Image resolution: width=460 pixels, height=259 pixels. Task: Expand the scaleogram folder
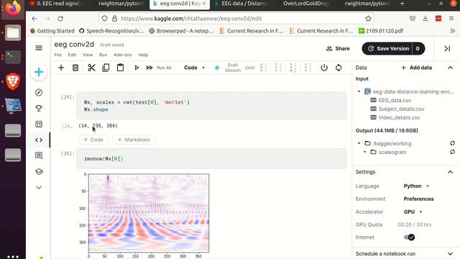coord(364,152)
